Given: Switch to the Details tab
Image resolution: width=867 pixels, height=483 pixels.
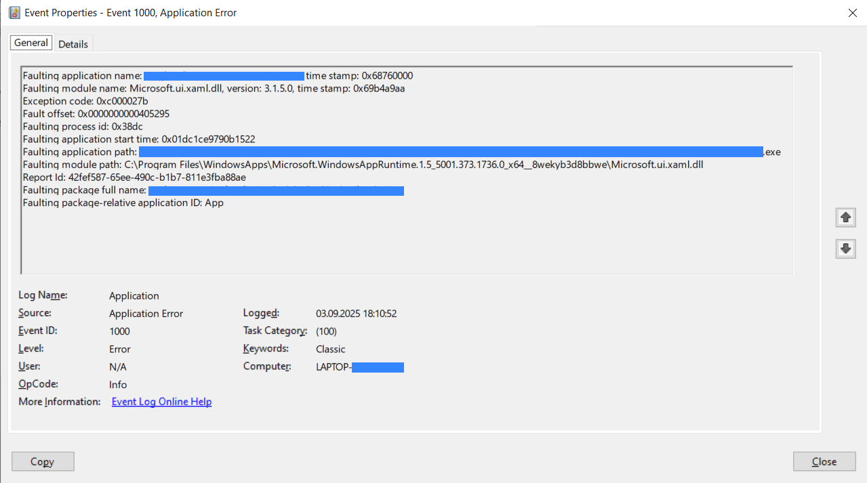Looking at the screenshot, I should click(73, 43).
